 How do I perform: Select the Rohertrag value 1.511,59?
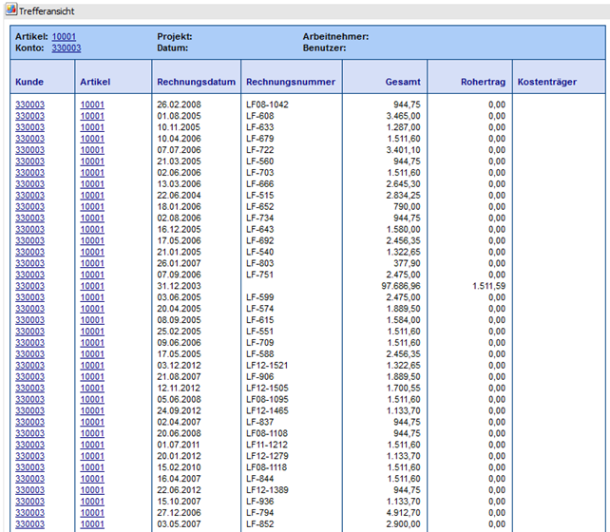(x=486, y=286)
